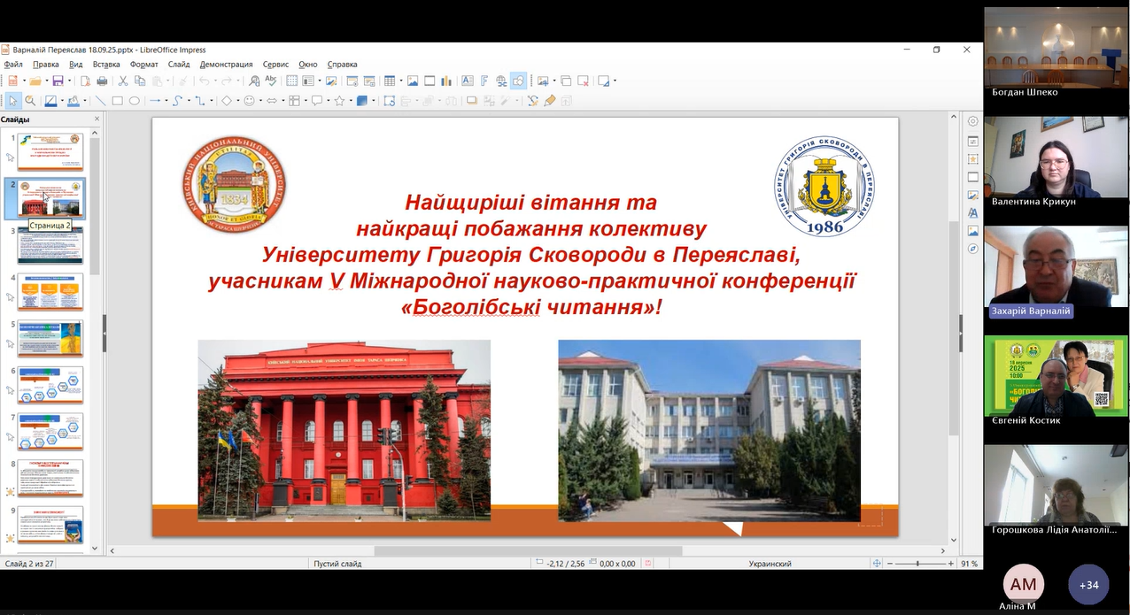
Task: Open Find and Replace icon
Action: (x=254, y=81)
